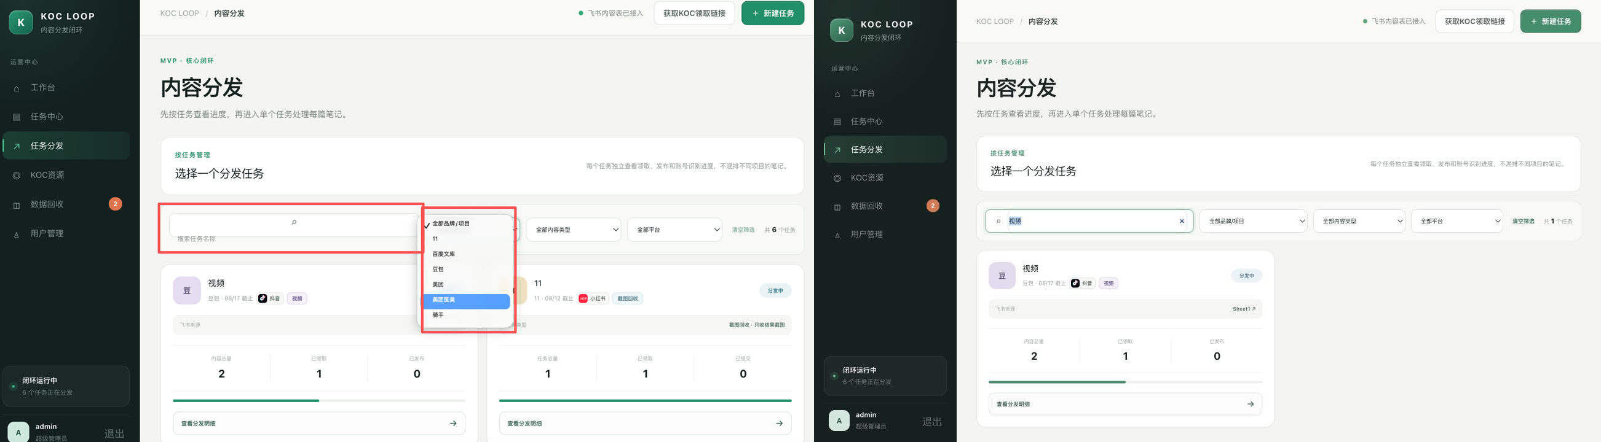Click the 截图回收 tag on the 11 card

(x=628, y=298)
